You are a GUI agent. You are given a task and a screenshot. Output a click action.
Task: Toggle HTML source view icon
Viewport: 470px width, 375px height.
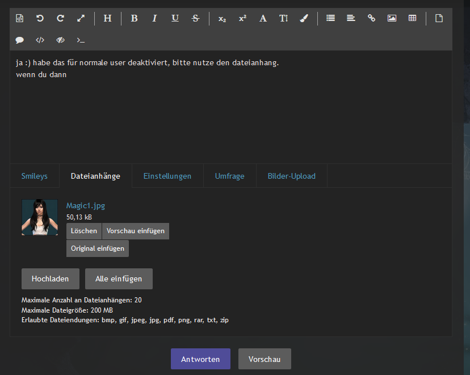19,18
